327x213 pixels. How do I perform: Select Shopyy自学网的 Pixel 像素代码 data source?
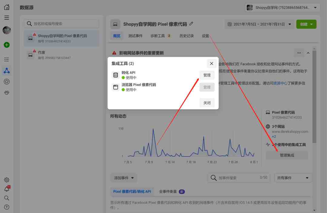[x=61, y=38]
